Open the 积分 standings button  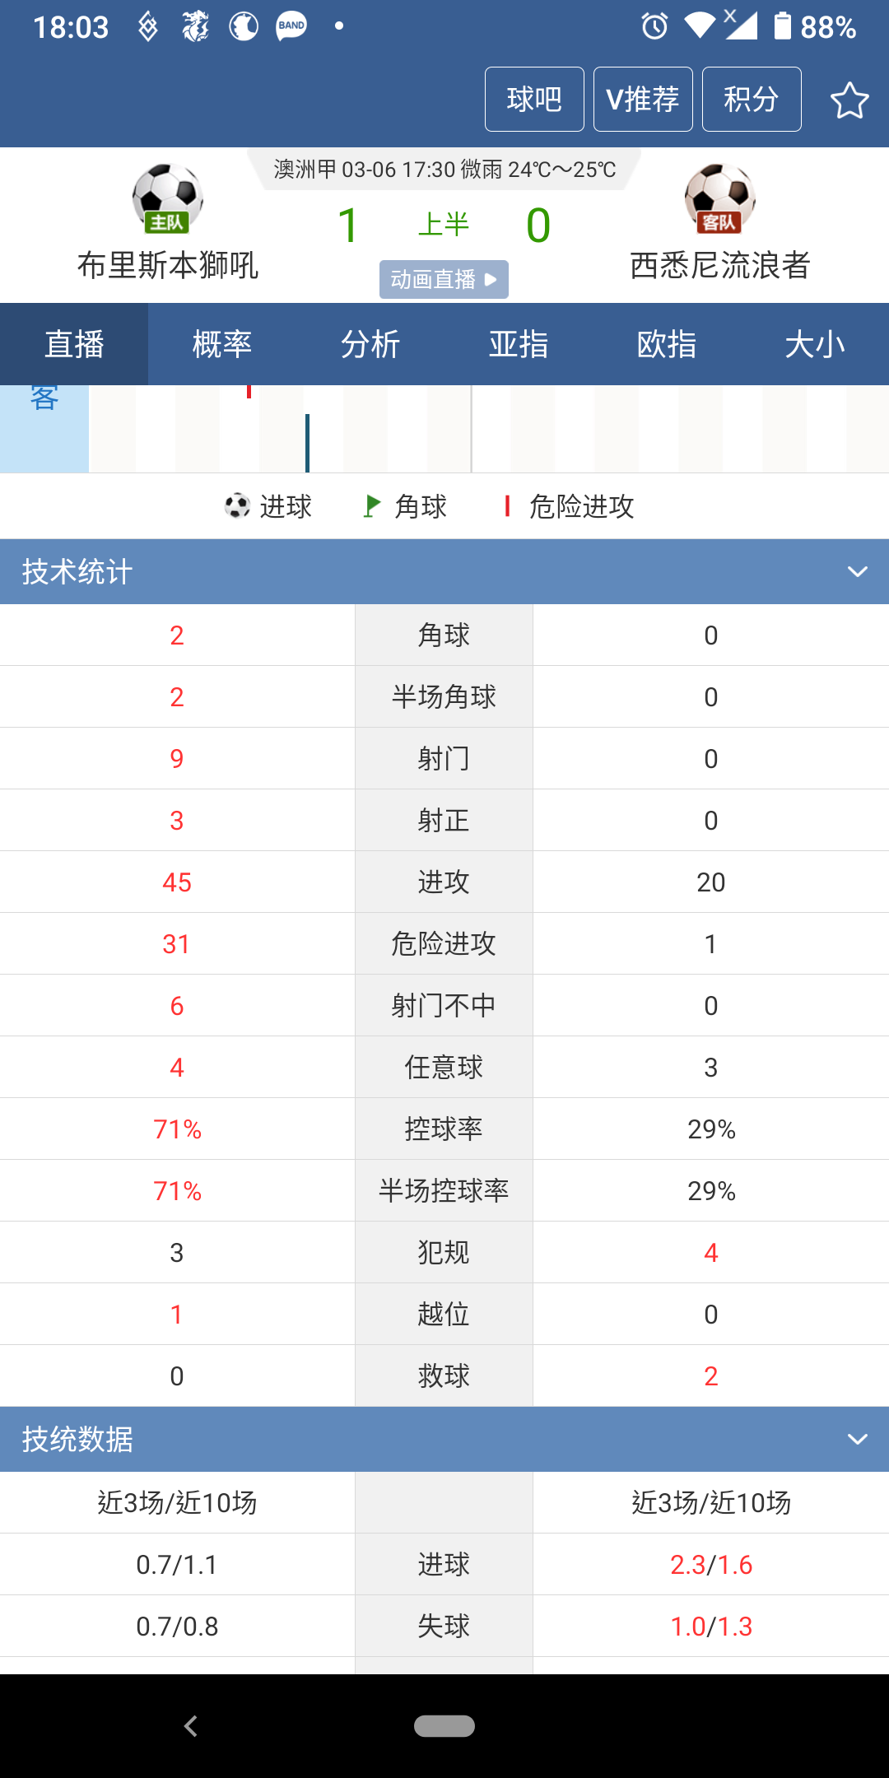(752, 99)
